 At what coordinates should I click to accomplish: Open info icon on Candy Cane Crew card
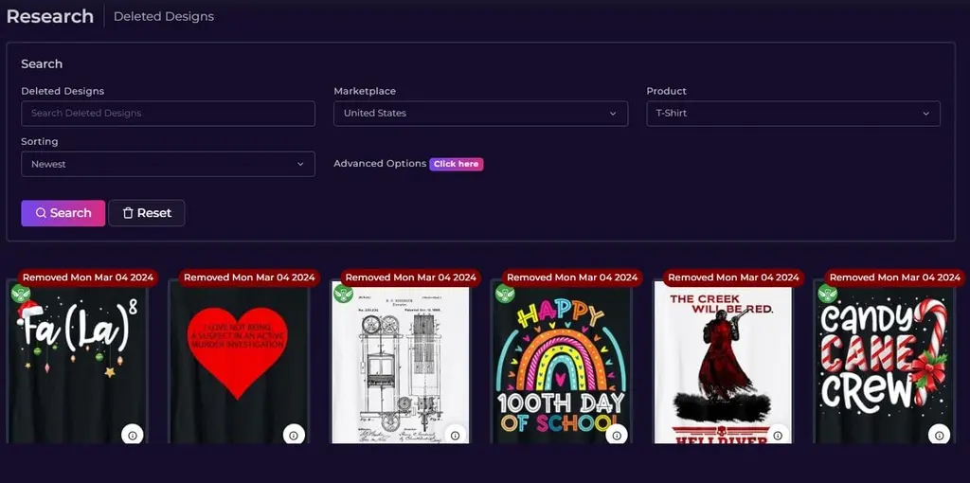940,435
